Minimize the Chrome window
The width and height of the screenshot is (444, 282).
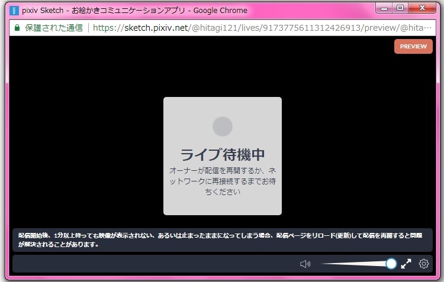coord(384,8)
